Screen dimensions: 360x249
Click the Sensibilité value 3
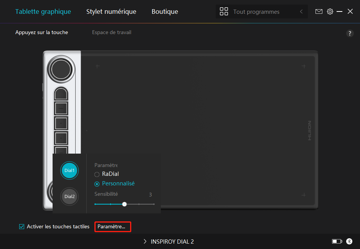point(150,195)
